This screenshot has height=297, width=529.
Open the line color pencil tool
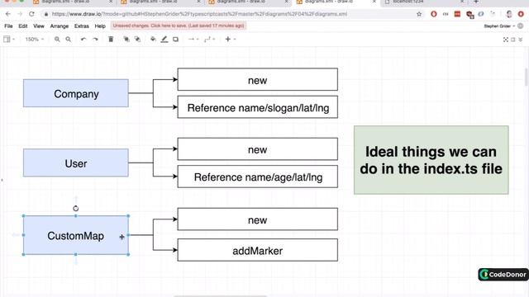click(164, 40)
